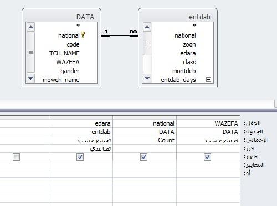Collapse the entdab_days multivalue field
Image resolution: width=277 pixels, height=206 pixels.
(x=208, y=80)
